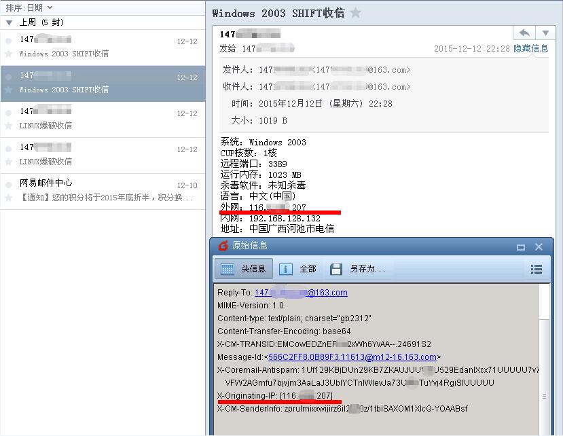
Task: Click the 头信息 grid icon
Action: click(x=228, y=269)
